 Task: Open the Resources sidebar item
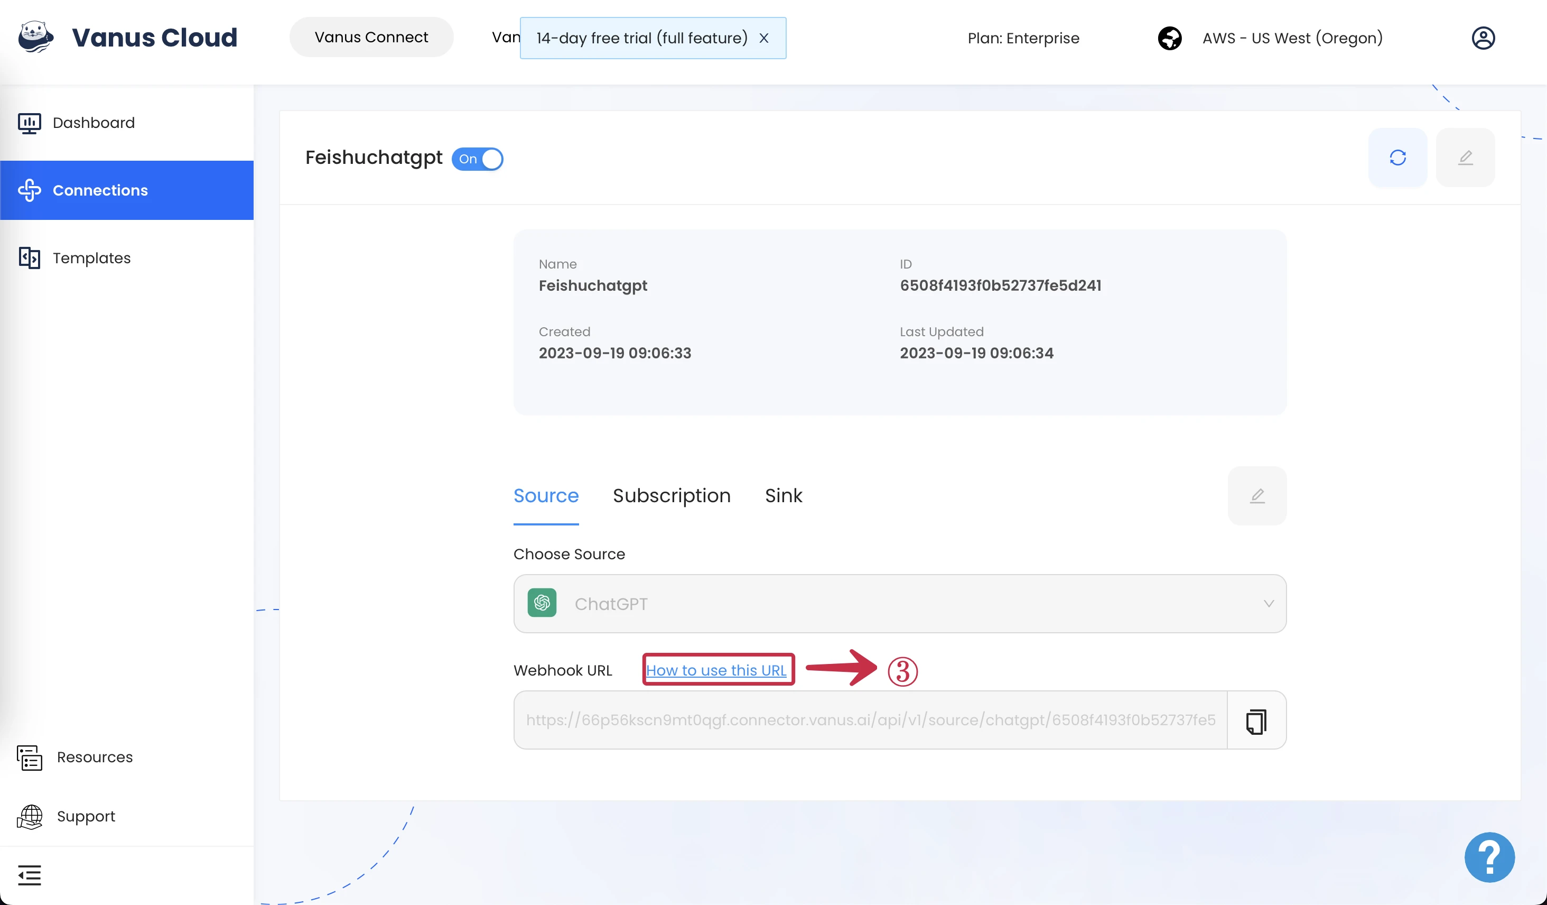126,758
